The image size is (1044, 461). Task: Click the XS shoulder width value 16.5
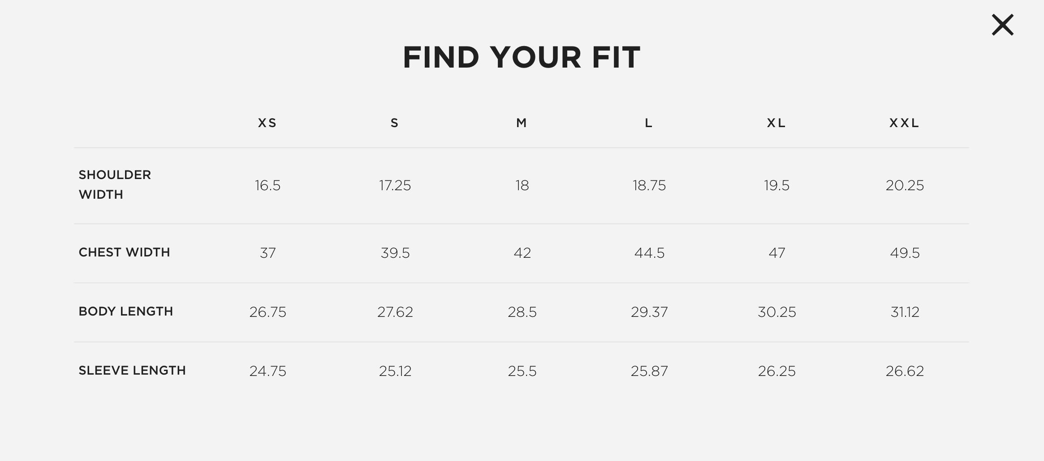[x=267, y=185]
